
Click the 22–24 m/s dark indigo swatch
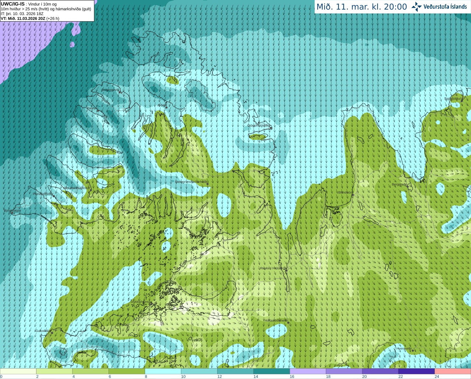pyautogui.click(x=417, y=371)
